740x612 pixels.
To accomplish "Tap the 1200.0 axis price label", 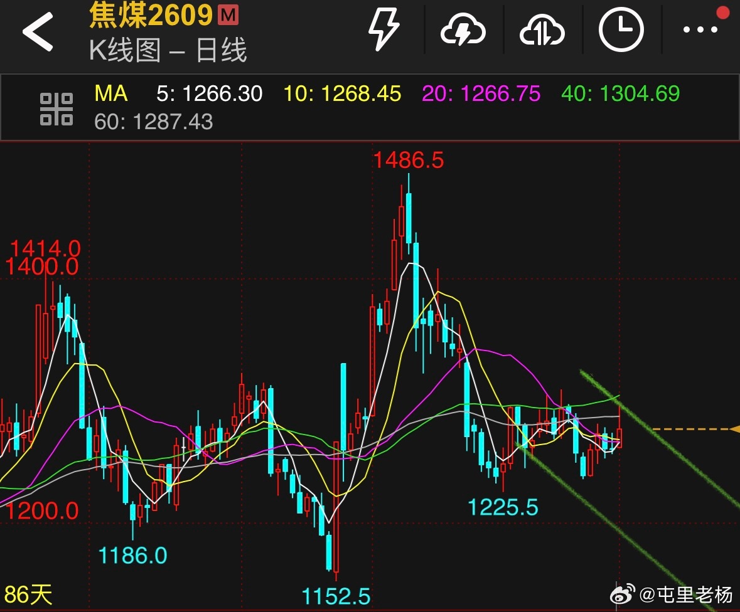I will [41, 511].
